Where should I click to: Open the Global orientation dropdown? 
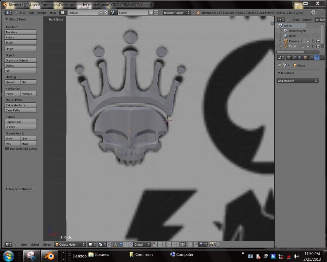pos(142,244)
